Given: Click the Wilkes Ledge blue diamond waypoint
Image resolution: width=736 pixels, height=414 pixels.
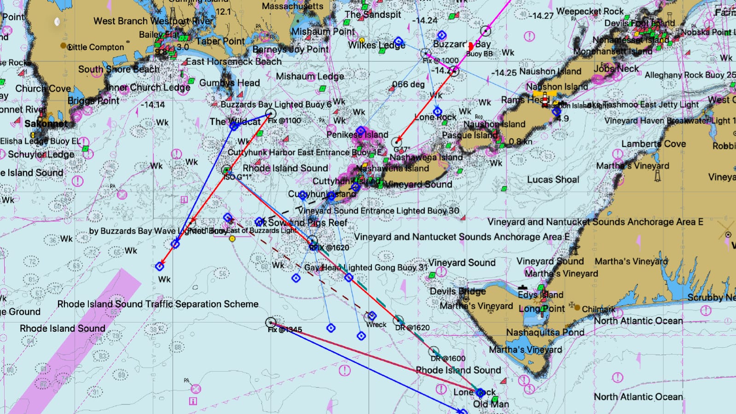Looking at the screenshot, I should tap(399, 42).
